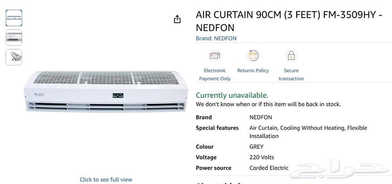Open the Secure transaction text link
This screenshot has height=184, width=392.
tap(291, 75)
